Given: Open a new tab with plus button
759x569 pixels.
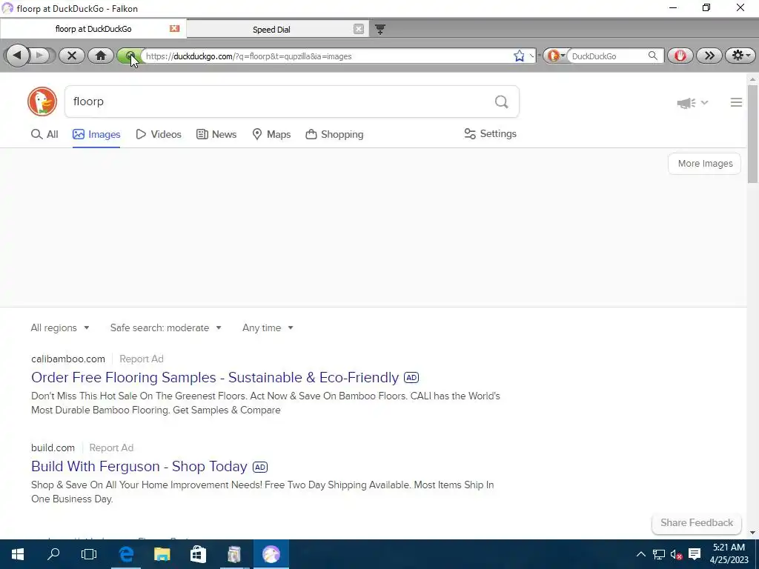Looking at the screenshot, I should tap(380, 30).
